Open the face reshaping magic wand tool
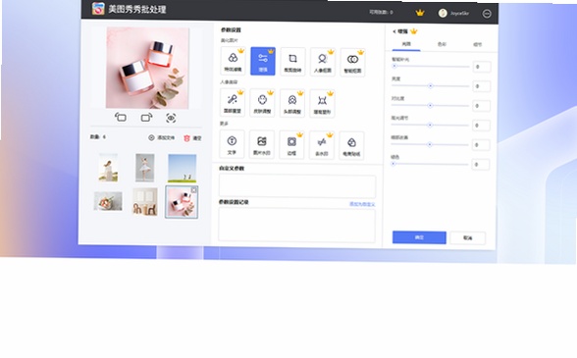This screenshot has width=577, height=358. tap(233, 103)
